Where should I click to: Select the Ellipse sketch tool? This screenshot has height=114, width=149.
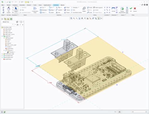51,10
